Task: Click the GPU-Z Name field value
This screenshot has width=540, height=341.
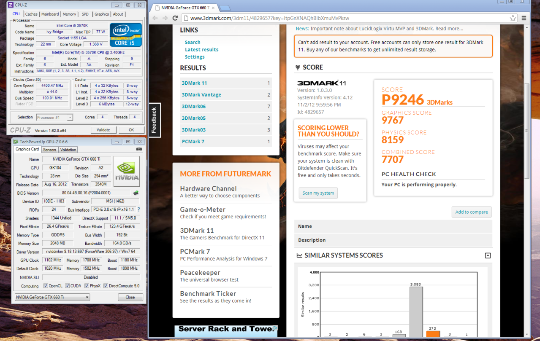Action: (76, 159)
